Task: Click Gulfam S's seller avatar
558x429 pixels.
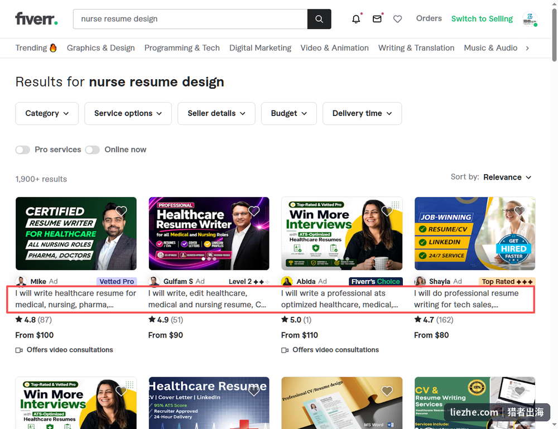Action: 154,281
